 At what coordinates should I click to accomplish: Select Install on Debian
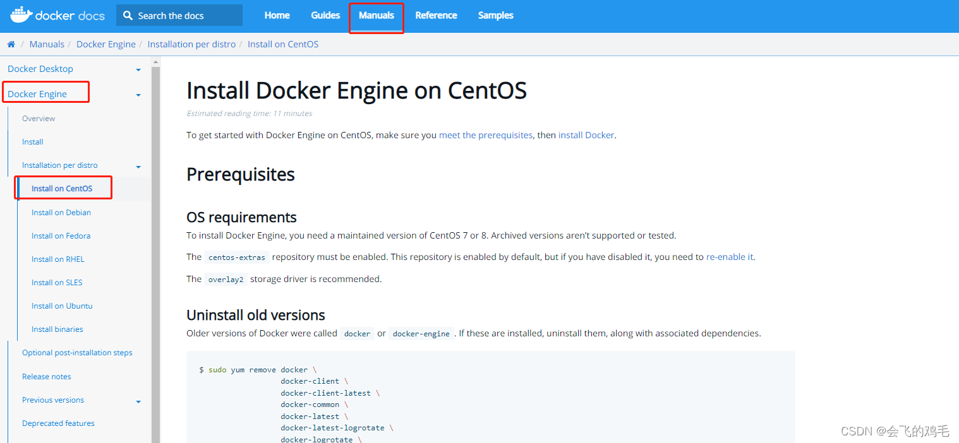coord(61,213)
